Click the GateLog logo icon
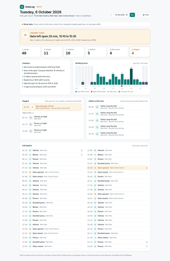Screen dimensions: 170x261 [x=22, y=7]
